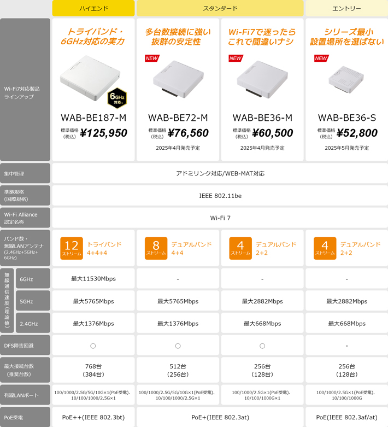388x427 pixels.
Task: Click the NEW badge above WAB-BE36-M
Action: click(236, 59)
